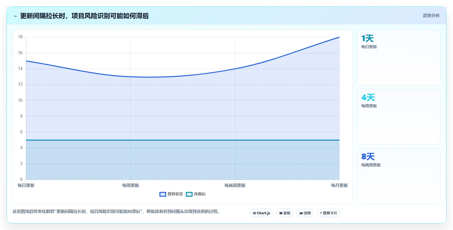Click the 8 y-axis tick label
Image resolution: width=453 pixels, height=230 pixels.
(21, 116)
